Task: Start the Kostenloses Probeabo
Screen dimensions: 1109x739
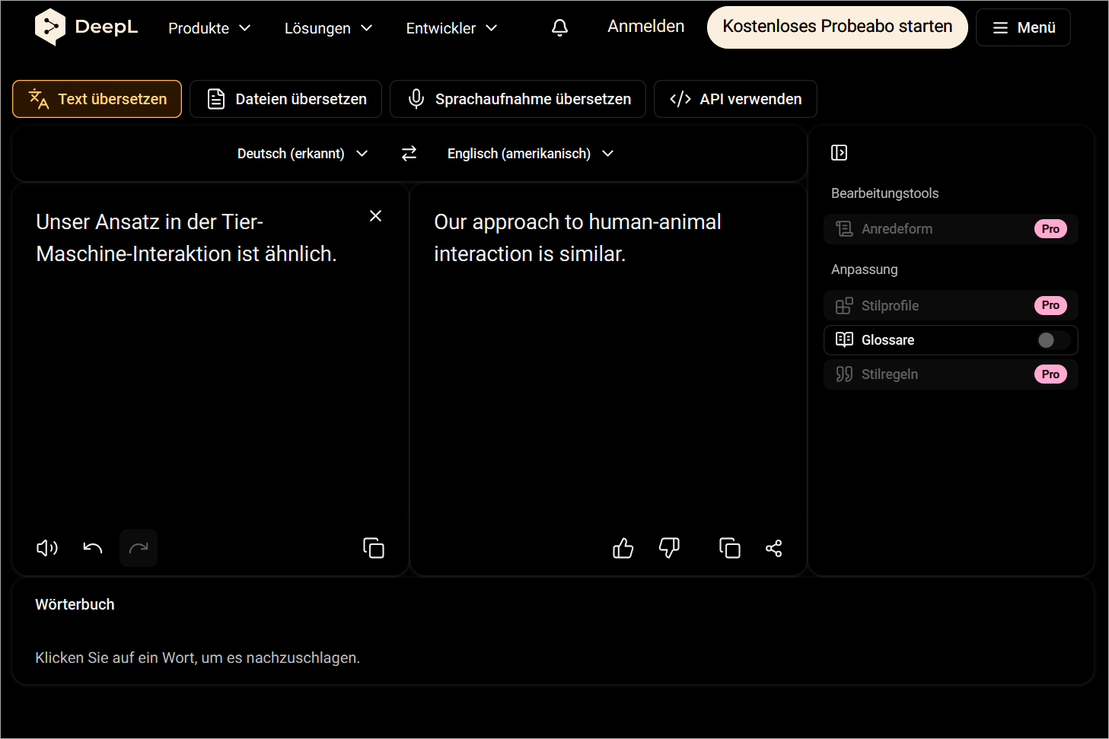Action: pos(837,27)
